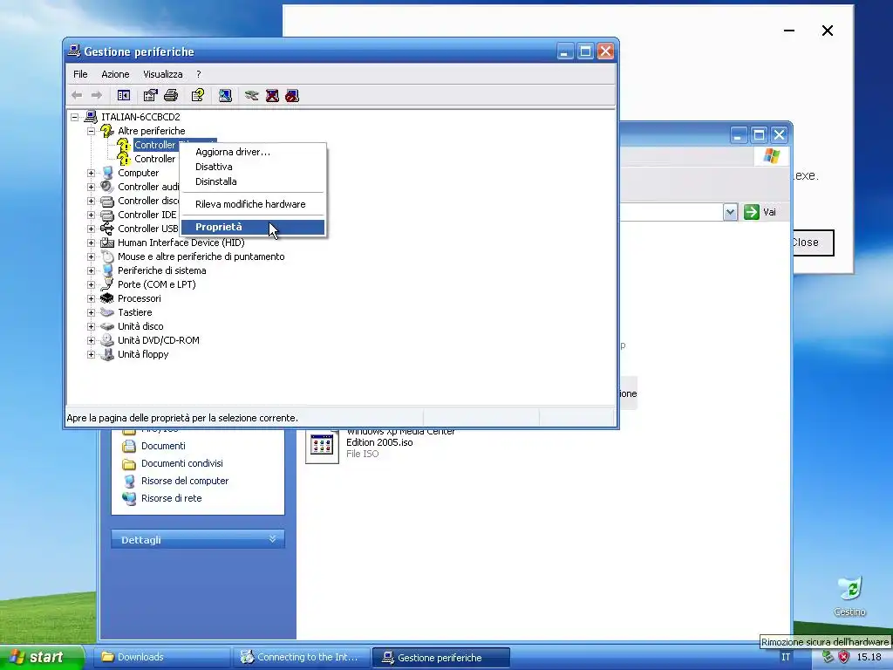Expand the Computer node
The width and height of the screenshot is (893, 670).
91,174
